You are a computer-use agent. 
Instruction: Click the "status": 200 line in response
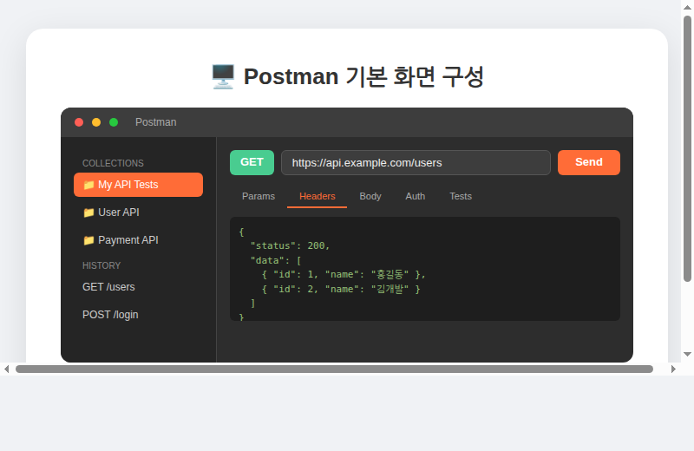(290, 245)
